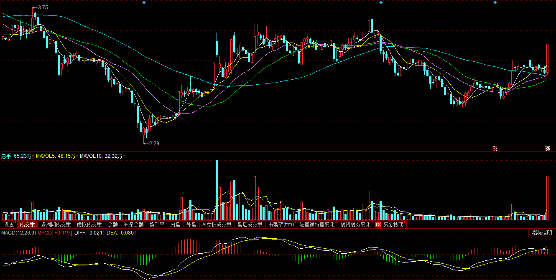Click the leftmost blue diamond marker at top
Image resolution: width=556 pixels, height=280 pixels.
(144, 3)
